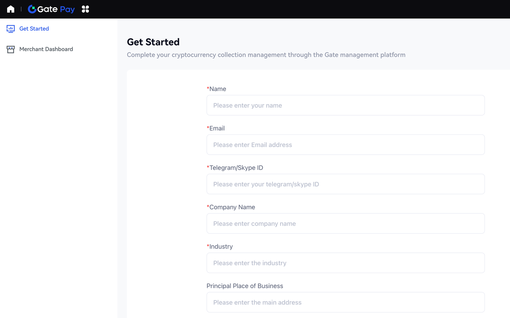Focus the Industry input field

(x=345, y=263)
